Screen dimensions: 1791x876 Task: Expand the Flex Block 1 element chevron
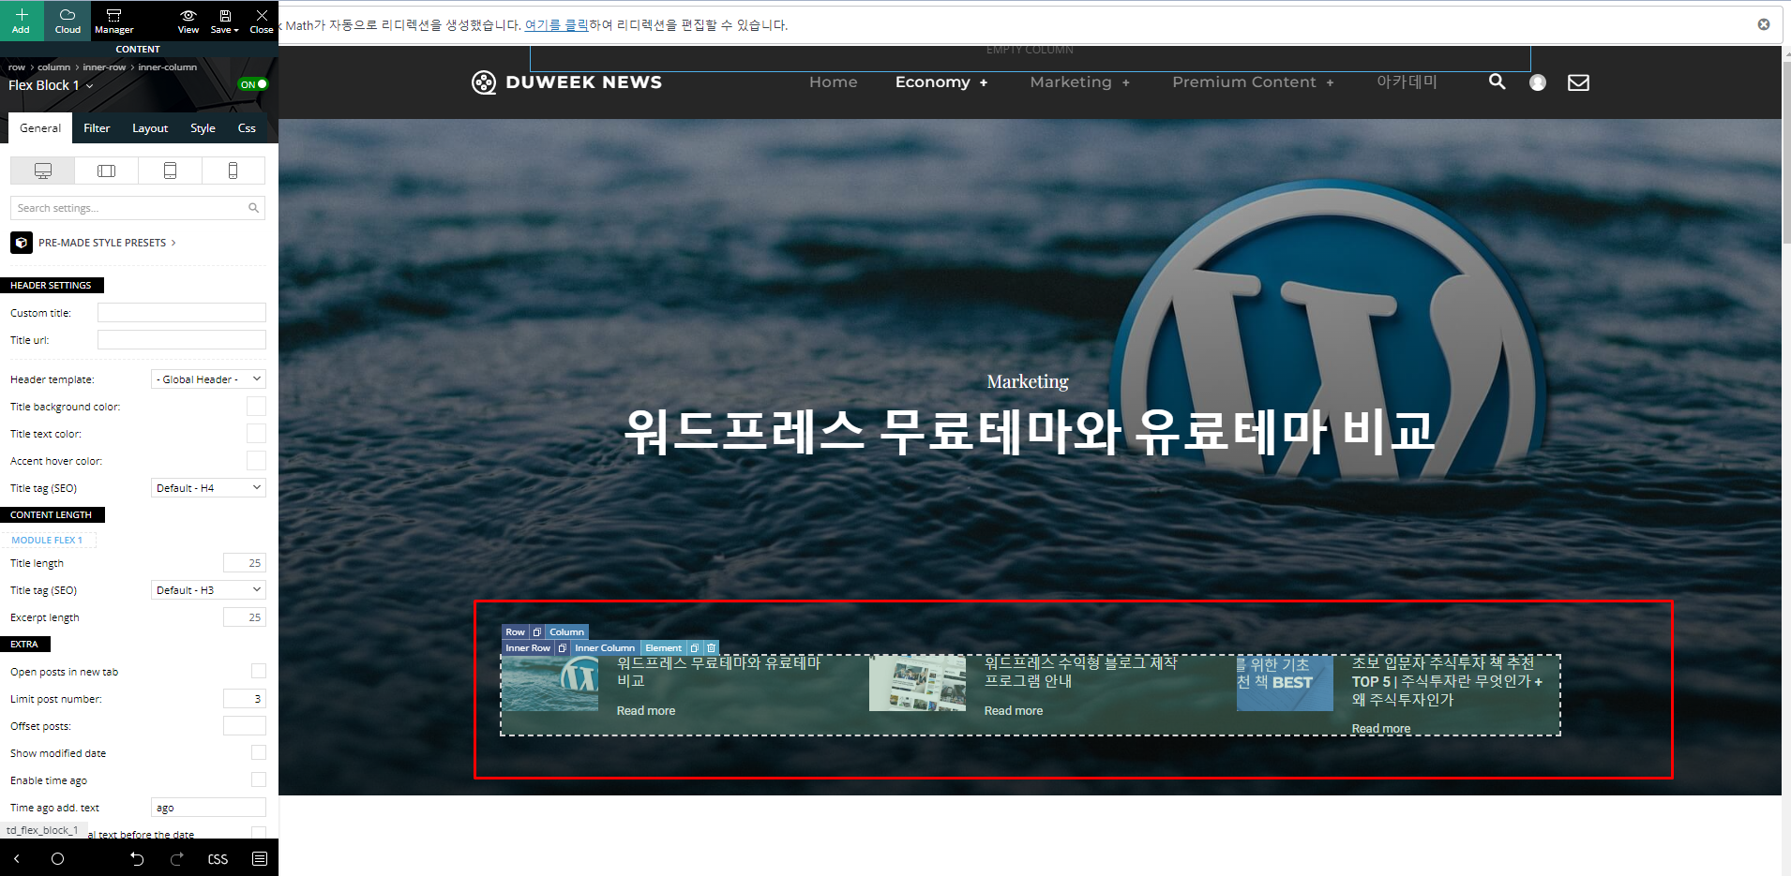coord(90,86)
